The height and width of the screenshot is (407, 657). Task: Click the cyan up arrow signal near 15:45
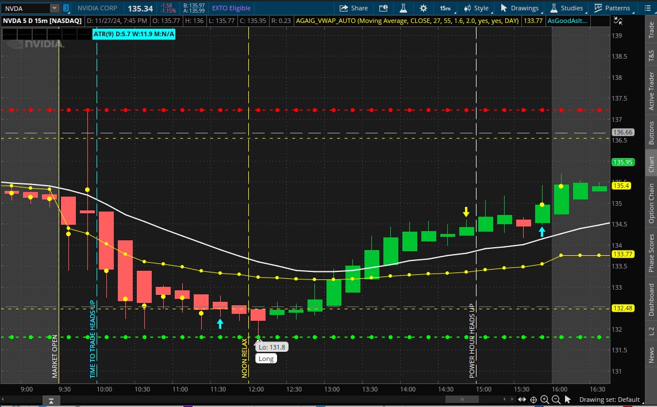coord(542,231)
